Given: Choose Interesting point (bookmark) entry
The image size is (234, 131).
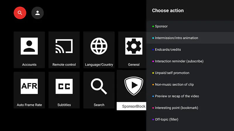Looking at the screenshot, I should point(190,108).
